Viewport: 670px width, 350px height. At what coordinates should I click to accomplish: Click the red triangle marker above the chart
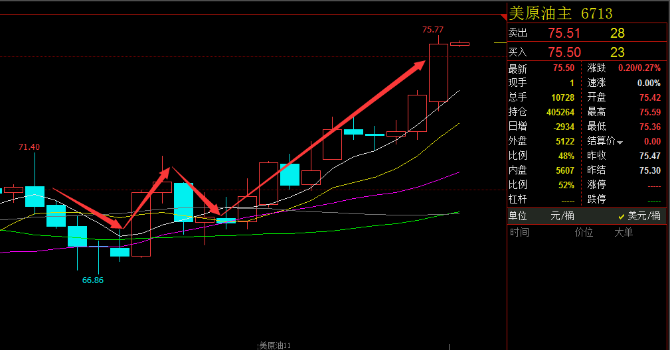click(503, 16)
